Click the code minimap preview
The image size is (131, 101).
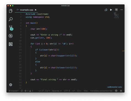click(x=116, y=15)
